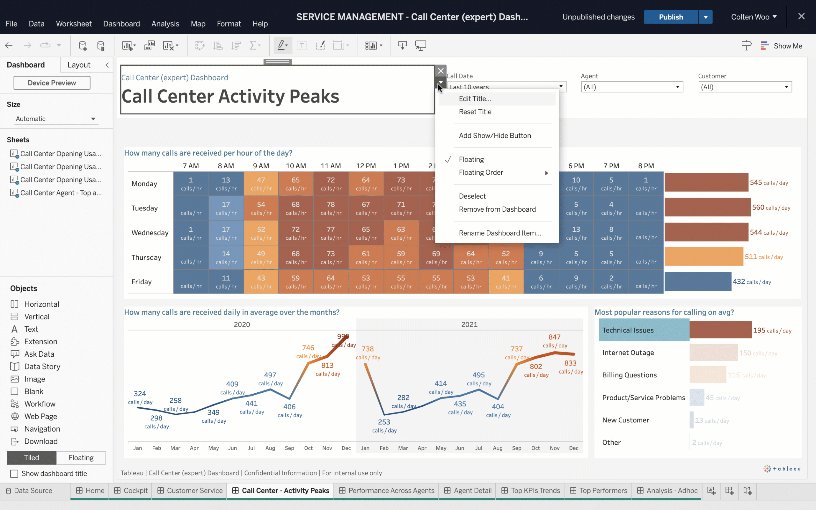Enable Show dashboard title checkbox
Viewport: 816px width, 510px height.
(14, 474)
